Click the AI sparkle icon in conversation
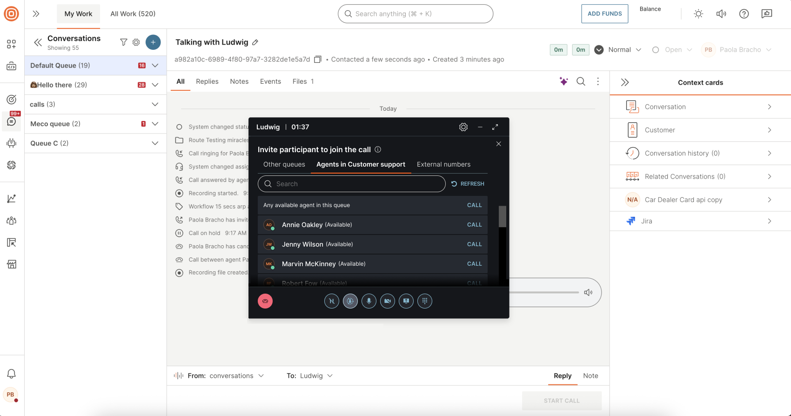 [x=563, y=81]
